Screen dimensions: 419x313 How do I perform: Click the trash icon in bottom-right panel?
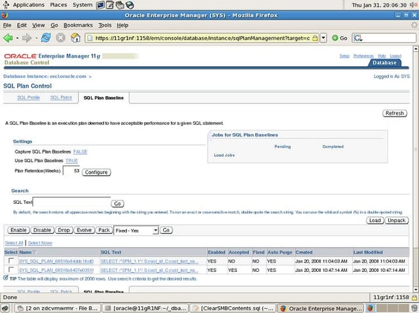point(414,308)
